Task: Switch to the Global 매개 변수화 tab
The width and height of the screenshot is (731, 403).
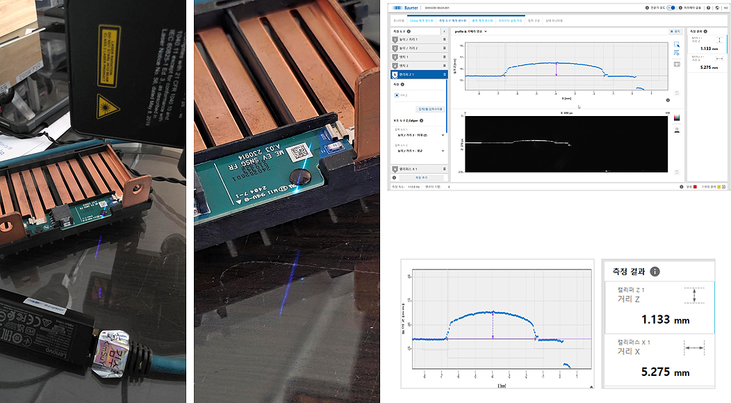Action: (x=422, y=21)
